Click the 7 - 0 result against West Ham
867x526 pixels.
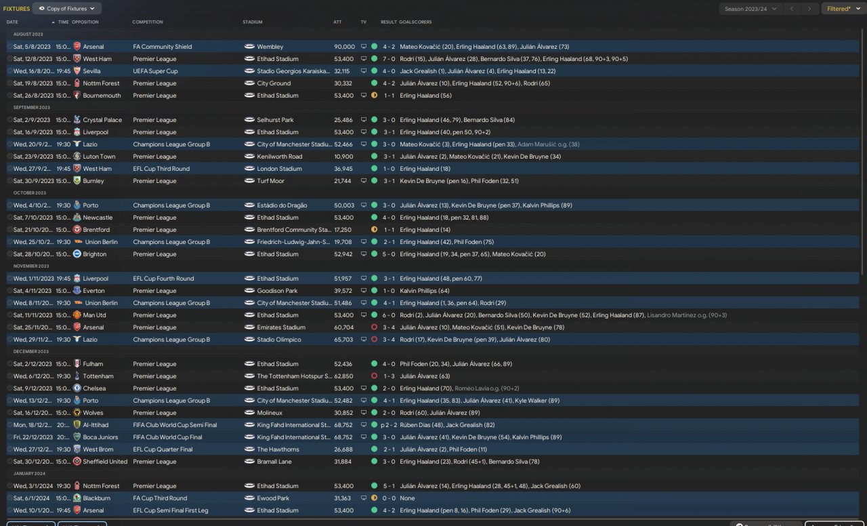[x=388, y=59]
